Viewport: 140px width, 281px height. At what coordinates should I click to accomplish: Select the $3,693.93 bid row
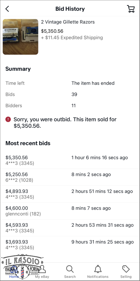pyautogui.click(x=70, y=245)
